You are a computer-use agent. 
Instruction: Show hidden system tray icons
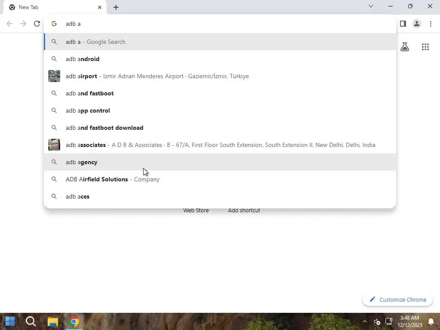point(365,321)
